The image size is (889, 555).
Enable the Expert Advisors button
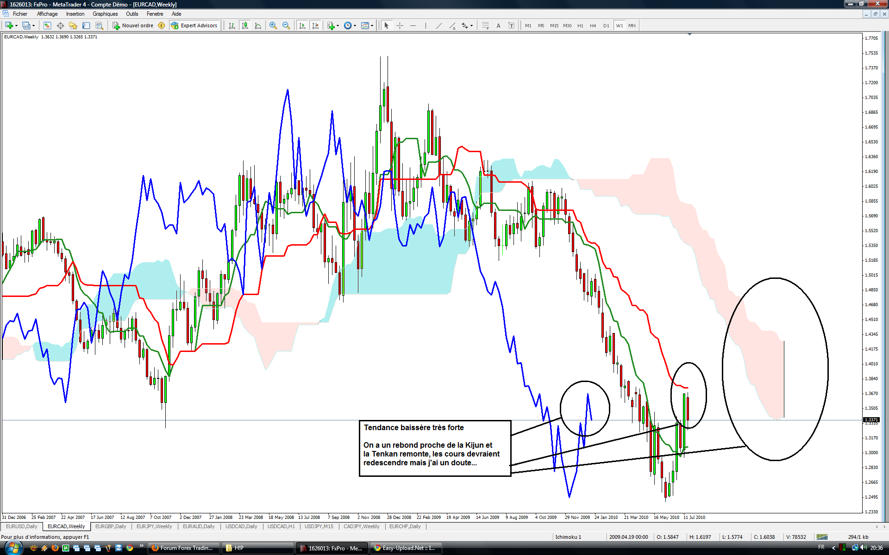tap(194, 25)
